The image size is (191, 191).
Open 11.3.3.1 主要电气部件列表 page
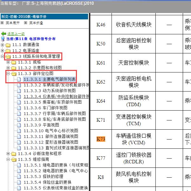click(x=50, y=79)
